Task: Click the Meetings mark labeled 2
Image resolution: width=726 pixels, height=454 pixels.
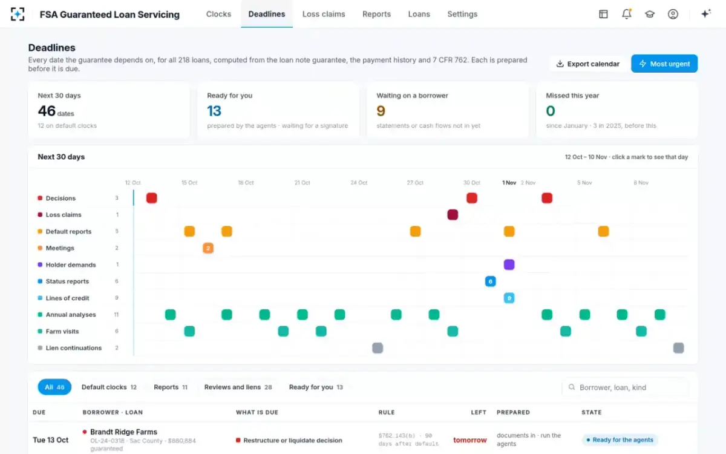Action: point(208,248)
